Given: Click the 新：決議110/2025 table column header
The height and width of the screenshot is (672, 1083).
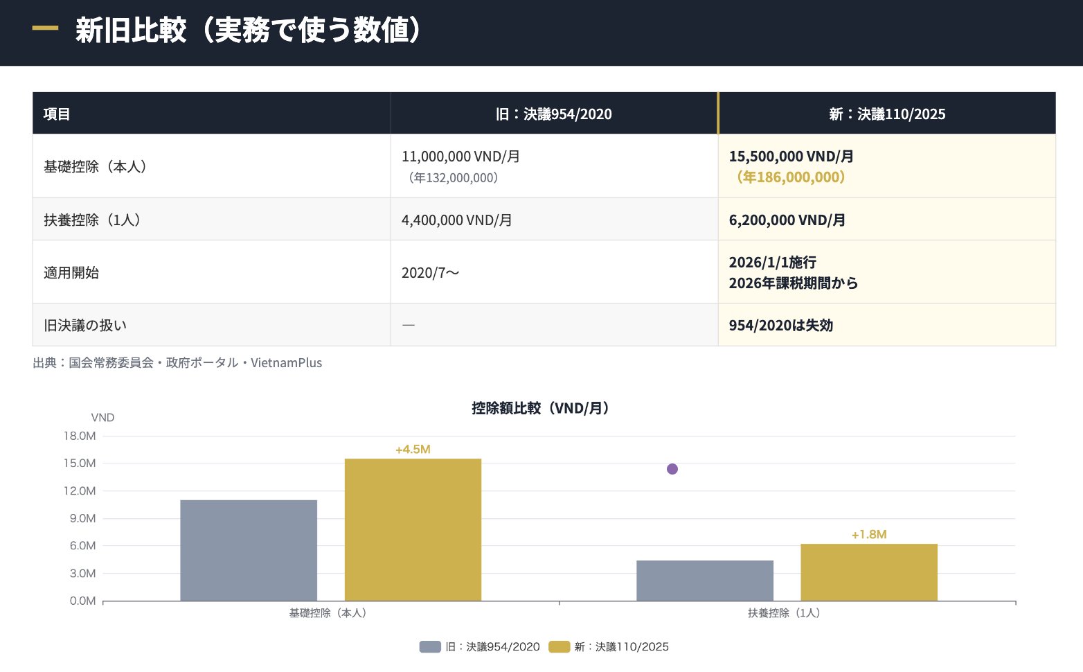Looking at the screenshot, I should [x=887, y=114].
